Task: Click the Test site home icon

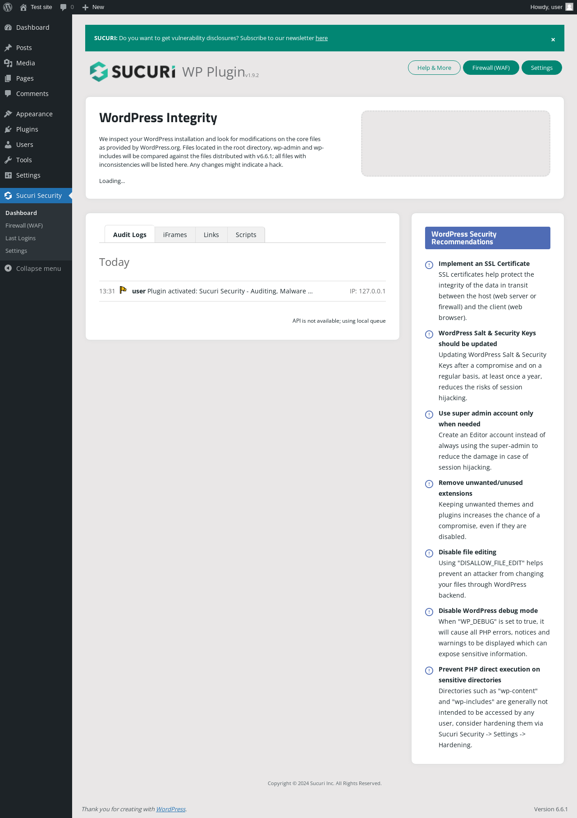Action: pyautogui.click(x=23, y=7)
